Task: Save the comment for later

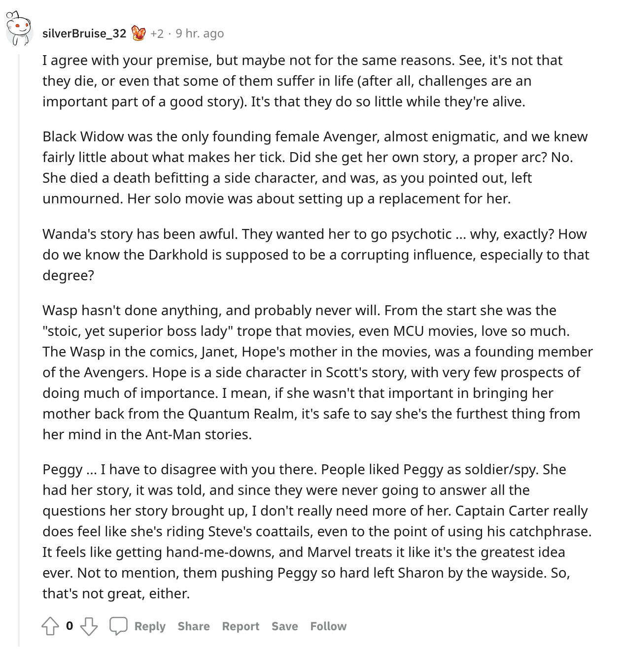Action: coord(284,626)
